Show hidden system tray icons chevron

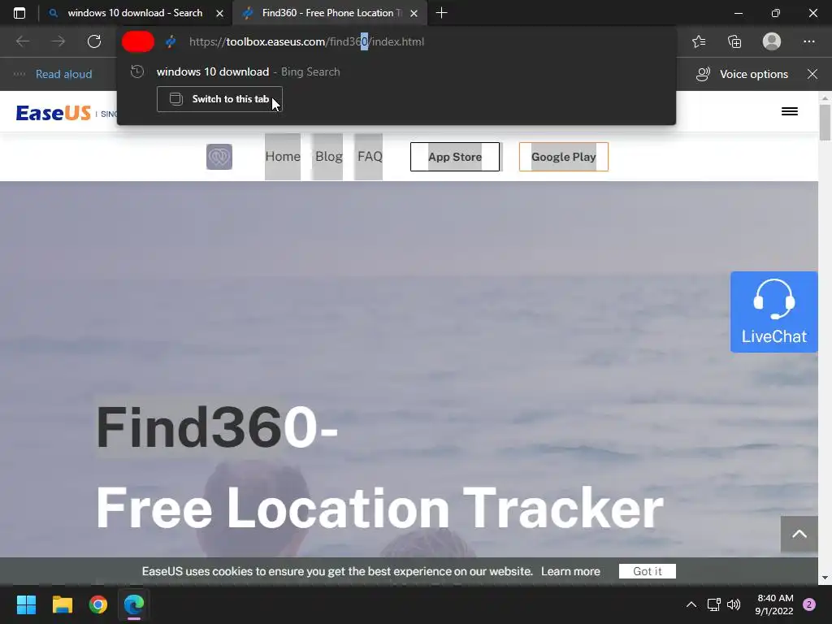point(691,604)
